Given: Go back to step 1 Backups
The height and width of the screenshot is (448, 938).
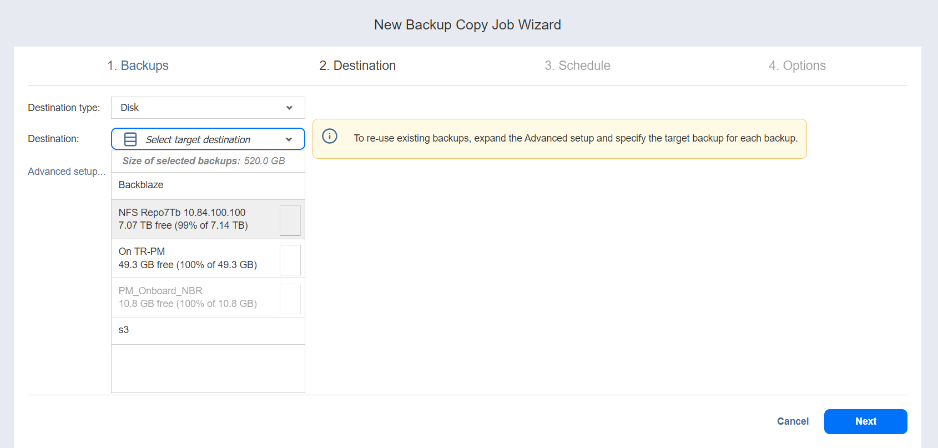Looking at the screenshot, I should [x=138, y=66].
